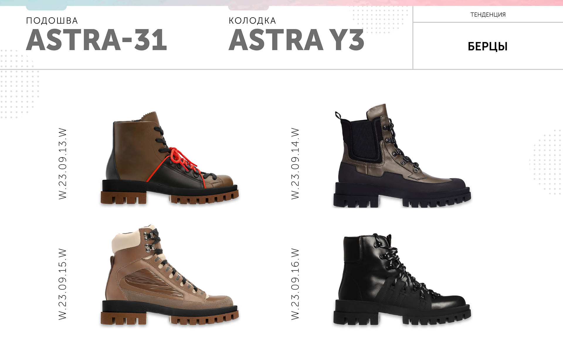Viewport: 563px width, 352px height.
Task: Click the W.23.09.15.W article code
Action: 63,284
